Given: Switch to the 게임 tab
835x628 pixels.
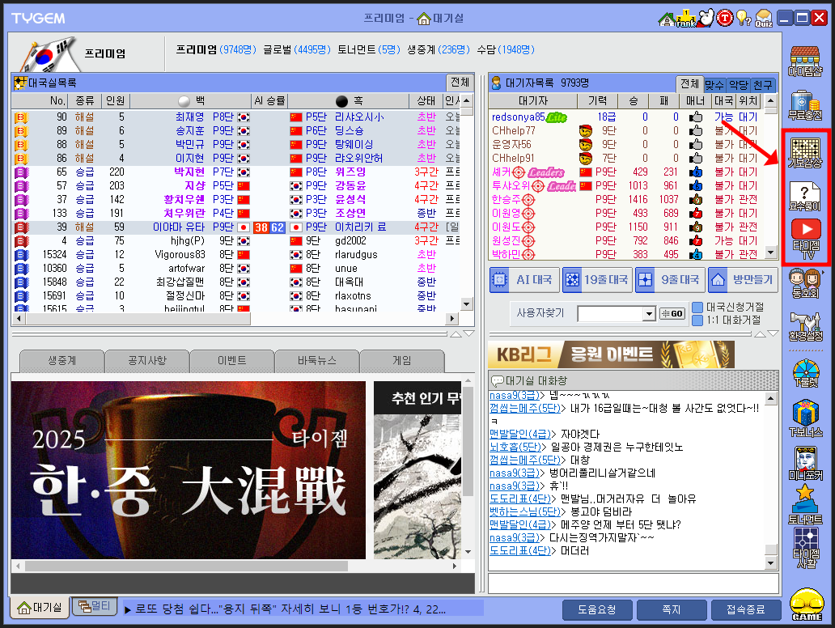Looking at the screenshot, I should tap(402, 361).
